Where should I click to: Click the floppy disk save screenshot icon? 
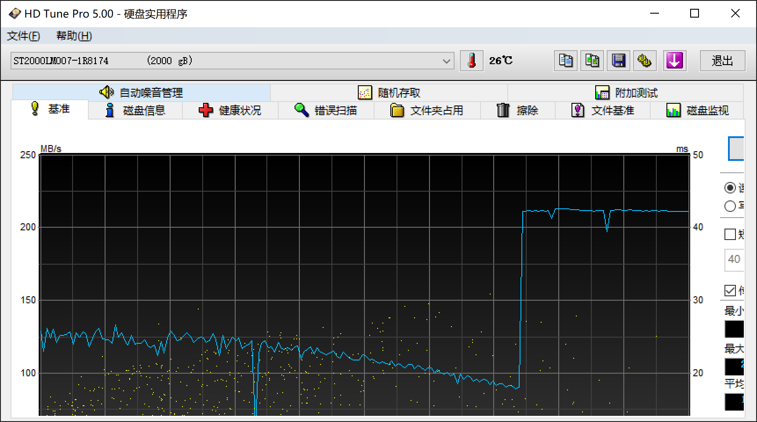pyautogui.click(x=618, y=61)
